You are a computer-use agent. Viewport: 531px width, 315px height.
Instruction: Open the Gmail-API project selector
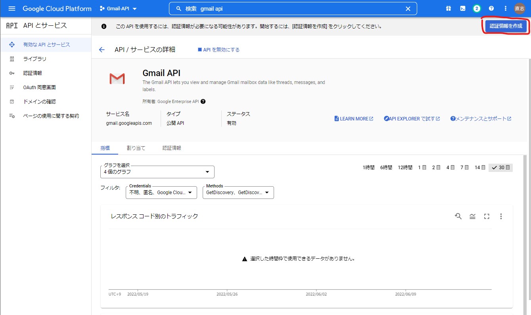[118, 8]
